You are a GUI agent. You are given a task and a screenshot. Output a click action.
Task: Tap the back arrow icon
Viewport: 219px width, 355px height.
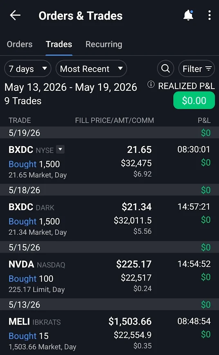click(x=15, y=16)
